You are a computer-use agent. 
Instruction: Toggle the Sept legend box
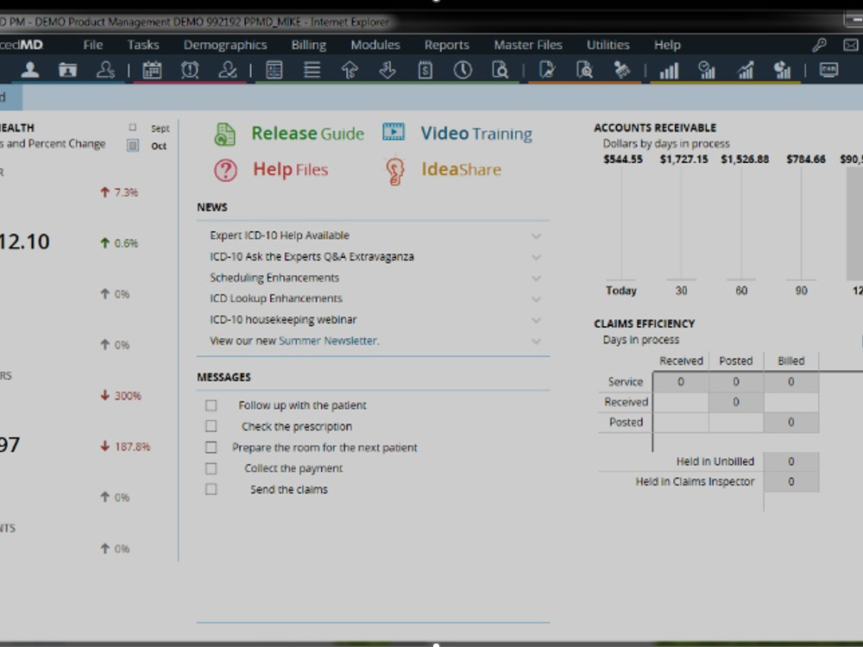[133, 128]
